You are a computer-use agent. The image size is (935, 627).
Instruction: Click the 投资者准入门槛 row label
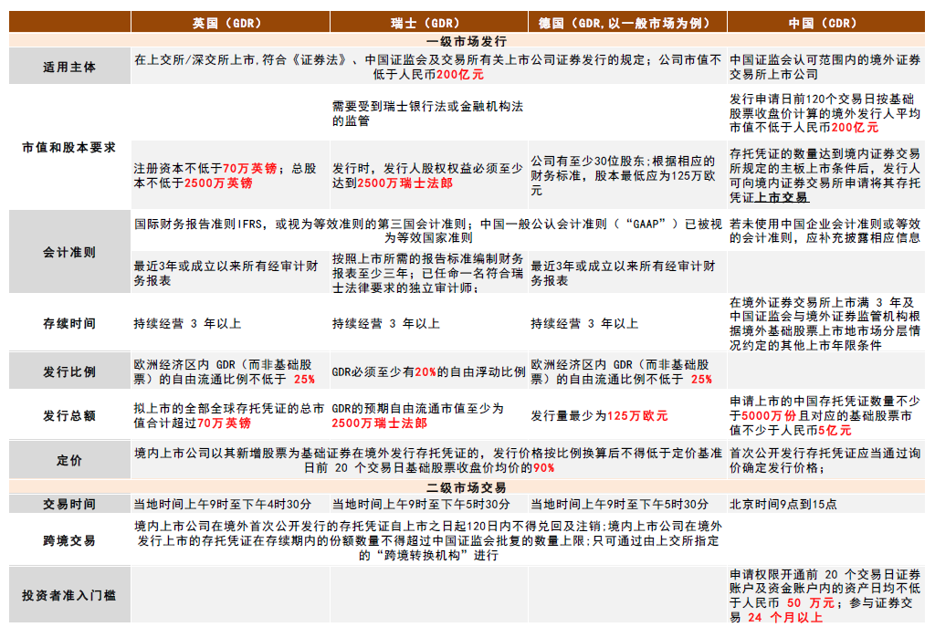(x=69, y=594)
